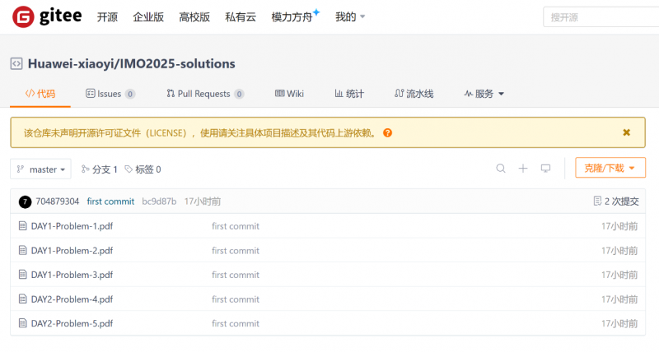Click the orange help question mark icon
Viewport: 659px width, 352px height.
[387, 132]
